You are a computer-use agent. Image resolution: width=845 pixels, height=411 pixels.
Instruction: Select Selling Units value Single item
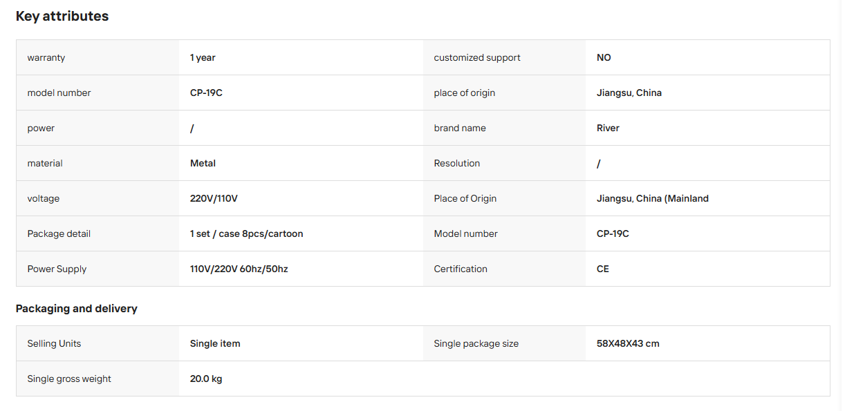tap(215, 343)
